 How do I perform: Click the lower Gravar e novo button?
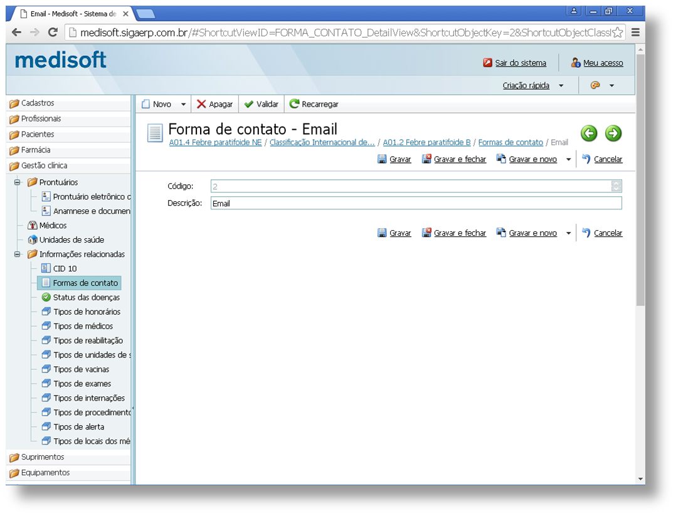pos(526,233)
